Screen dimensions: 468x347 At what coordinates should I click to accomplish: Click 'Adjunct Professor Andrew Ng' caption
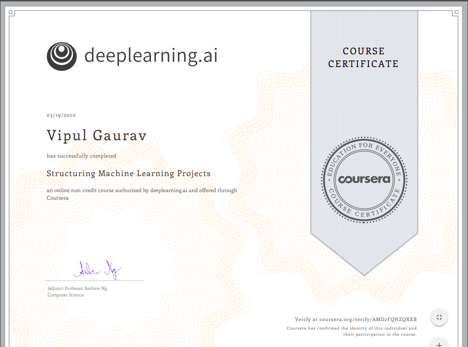pyautogui.click(x=77, y=288)
